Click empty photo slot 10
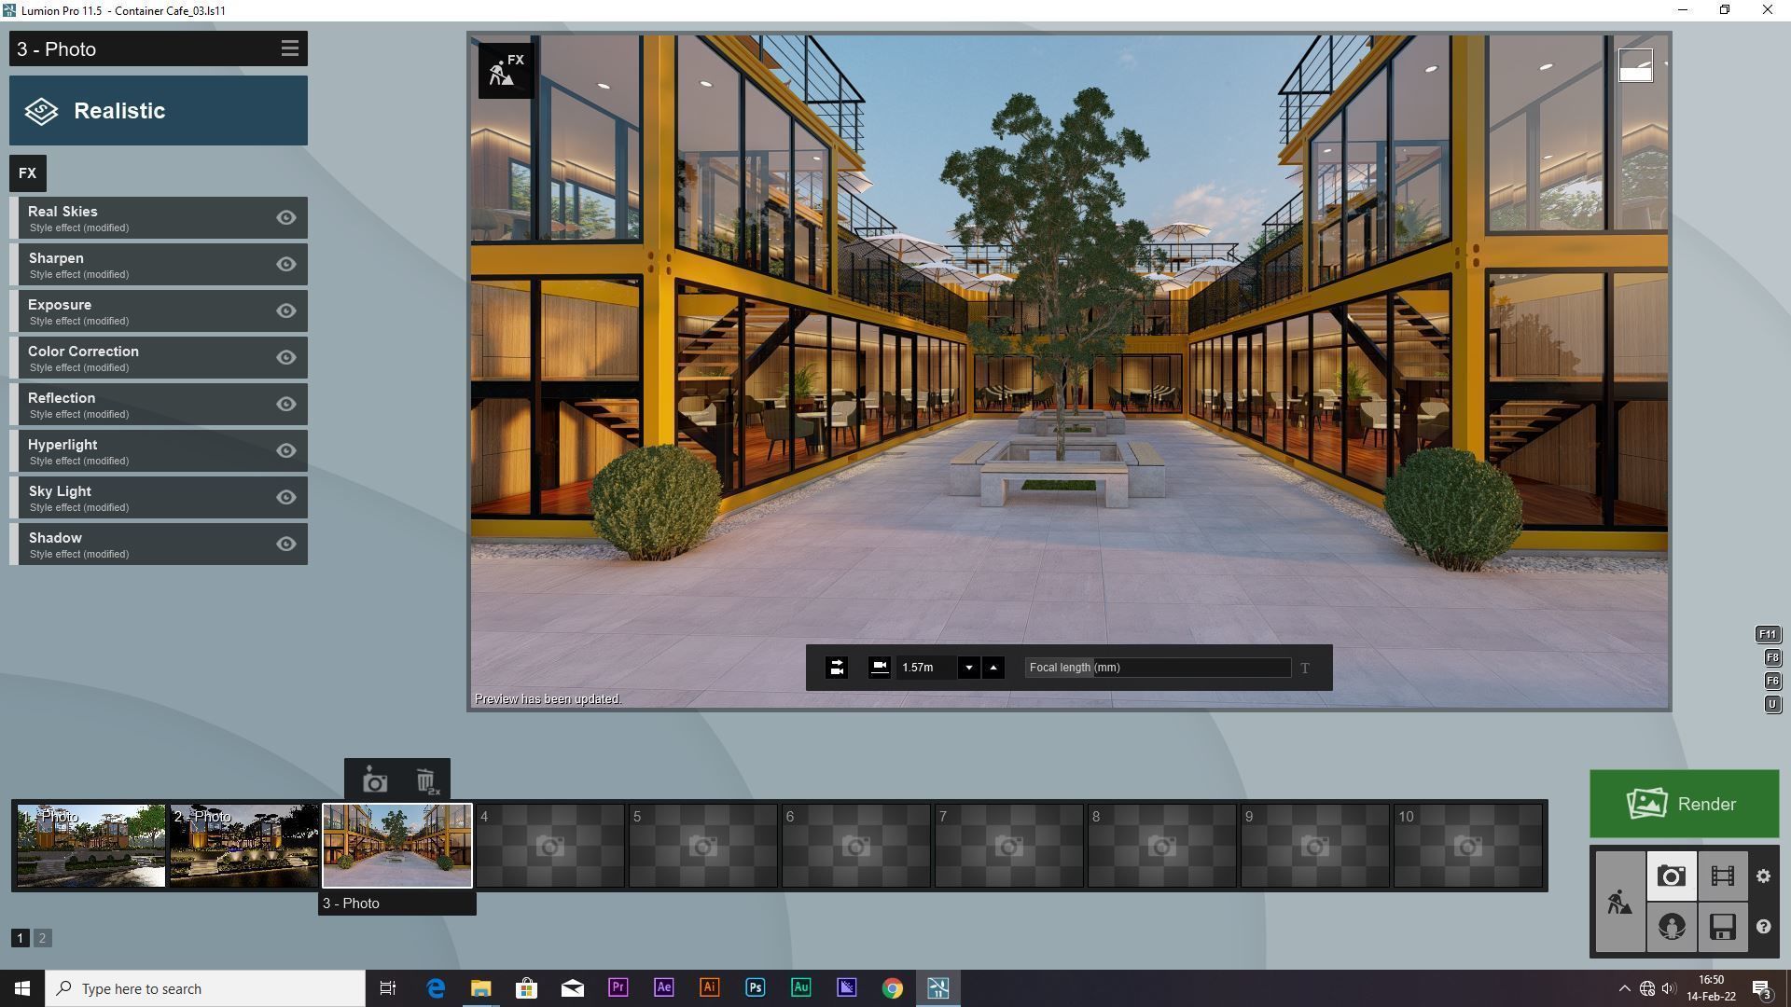The image size is (1791, 1007). pyautogui.click(x=1468, y=846)
